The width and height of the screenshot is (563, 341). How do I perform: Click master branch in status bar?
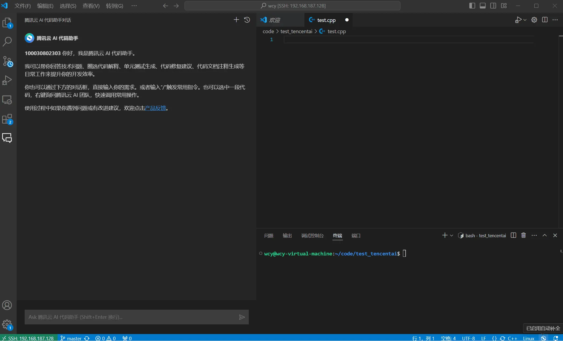coord(71,338)
